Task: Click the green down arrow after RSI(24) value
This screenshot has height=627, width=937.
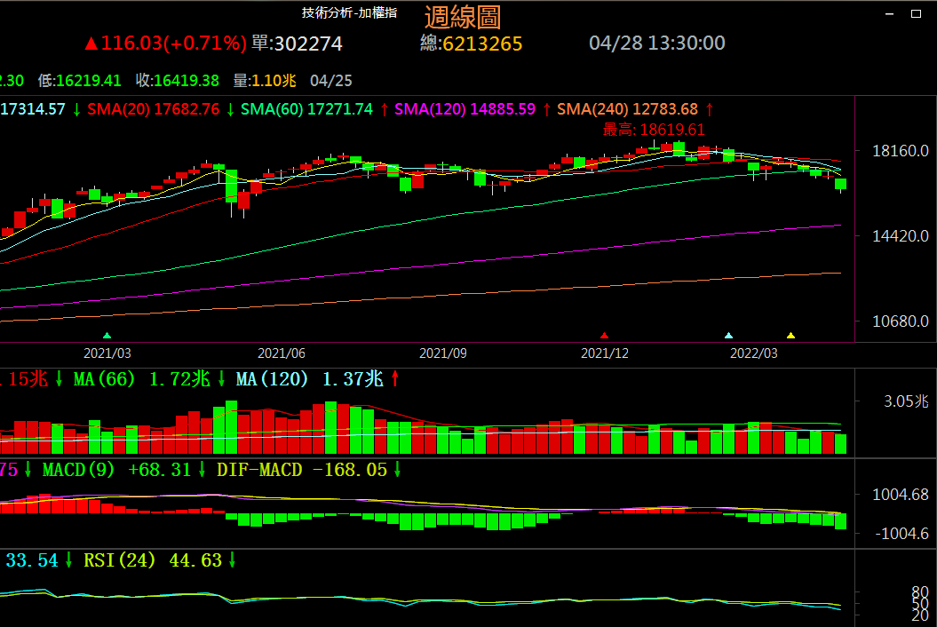Action: [233, 560]
